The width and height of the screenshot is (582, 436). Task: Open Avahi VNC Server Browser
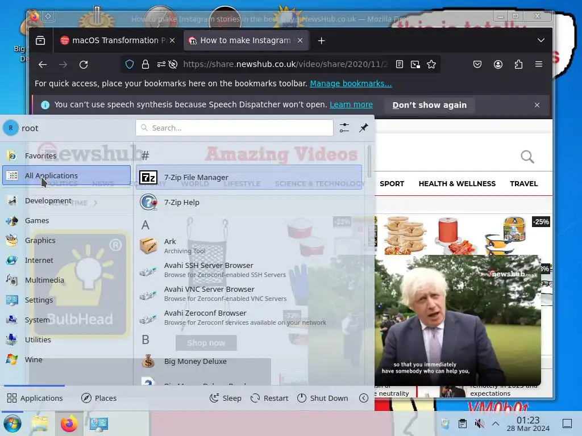coord(249,294)
